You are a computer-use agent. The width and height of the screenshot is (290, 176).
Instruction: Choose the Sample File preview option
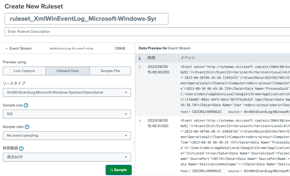coord(110,71)
